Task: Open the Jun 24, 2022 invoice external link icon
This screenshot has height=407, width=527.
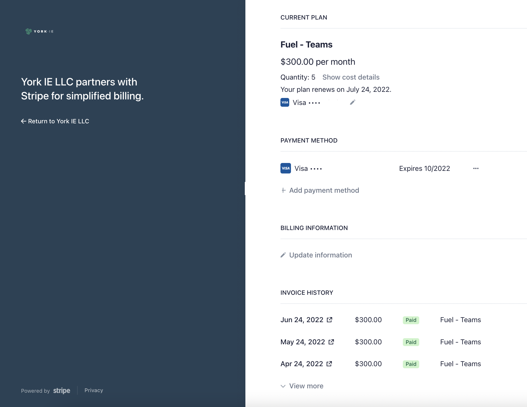Action: [330, 320]
